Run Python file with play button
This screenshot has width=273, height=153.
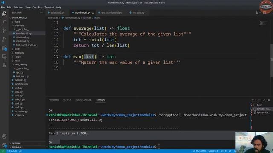click(x=257, y=13)
